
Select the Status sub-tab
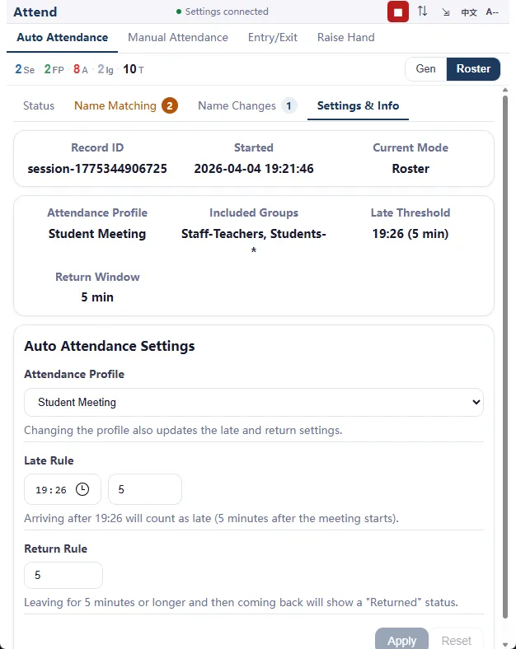[x=39, y=105]
